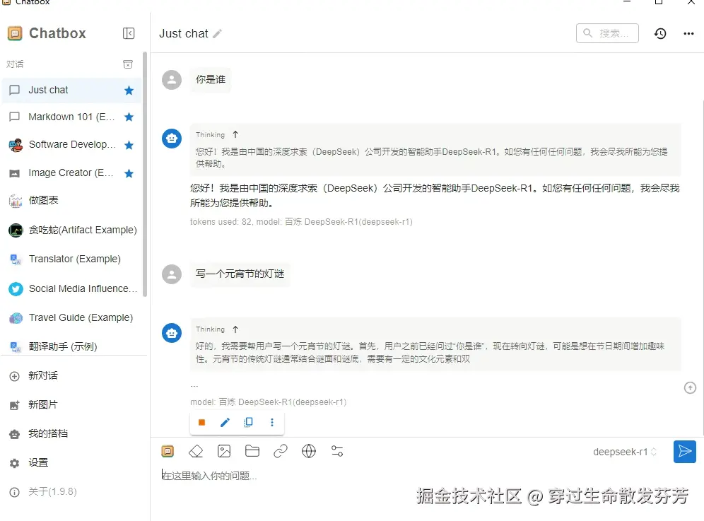Image resolution: width=704 pixels, height=521 pixels.
Task: Collapse the sidebar with the panel icon
Action: [129, 33]
